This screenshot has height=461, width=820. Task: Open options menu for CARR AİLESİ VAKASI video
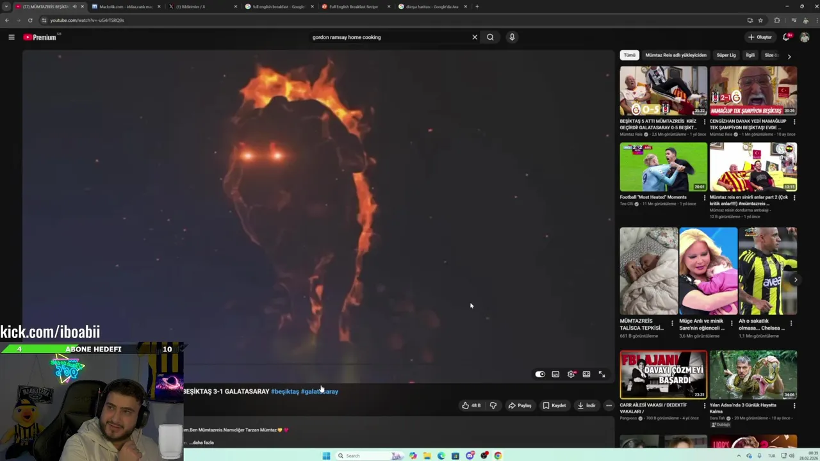pos(705,405)
